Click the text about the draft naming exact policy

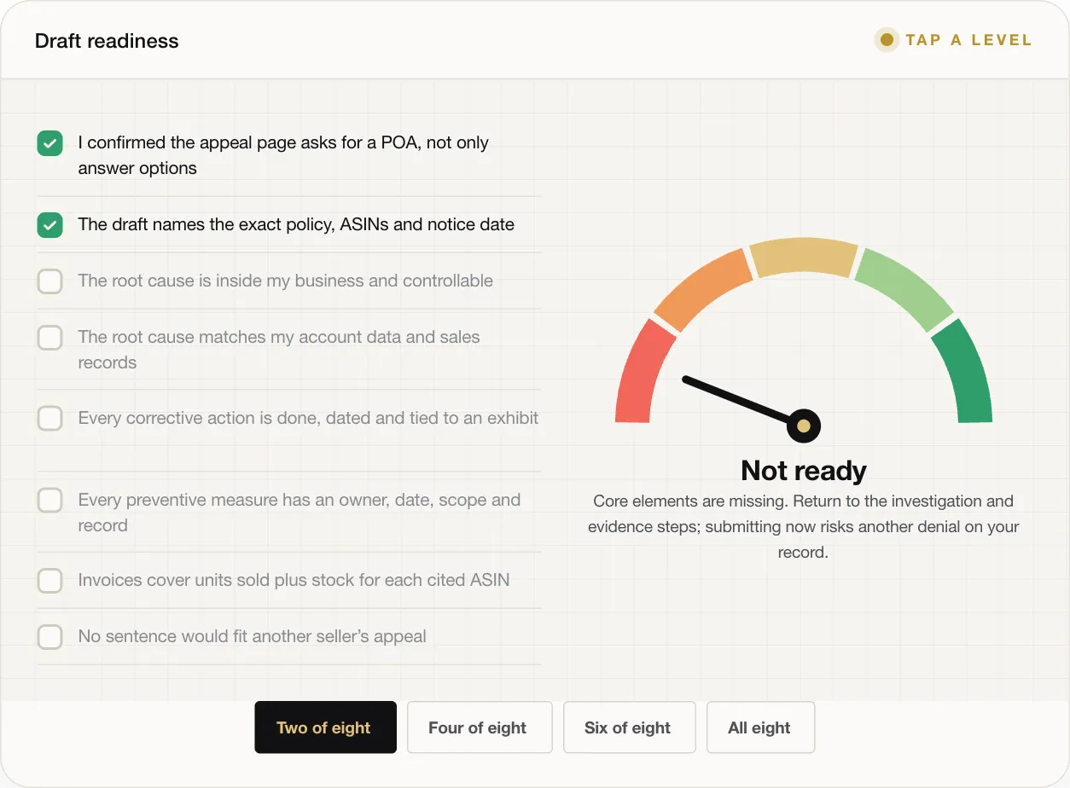(296, 224)
